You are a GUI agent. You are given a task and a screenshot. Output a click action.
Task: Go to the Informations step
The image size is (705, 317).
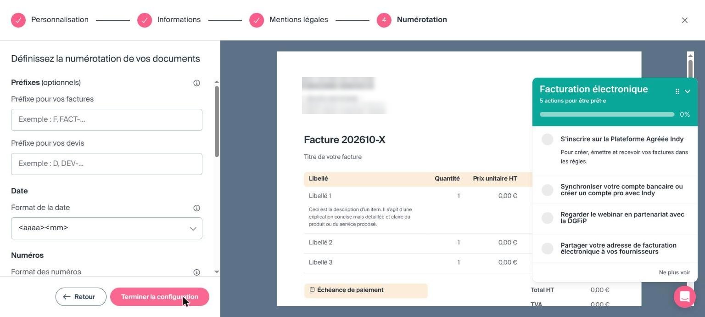179,20
